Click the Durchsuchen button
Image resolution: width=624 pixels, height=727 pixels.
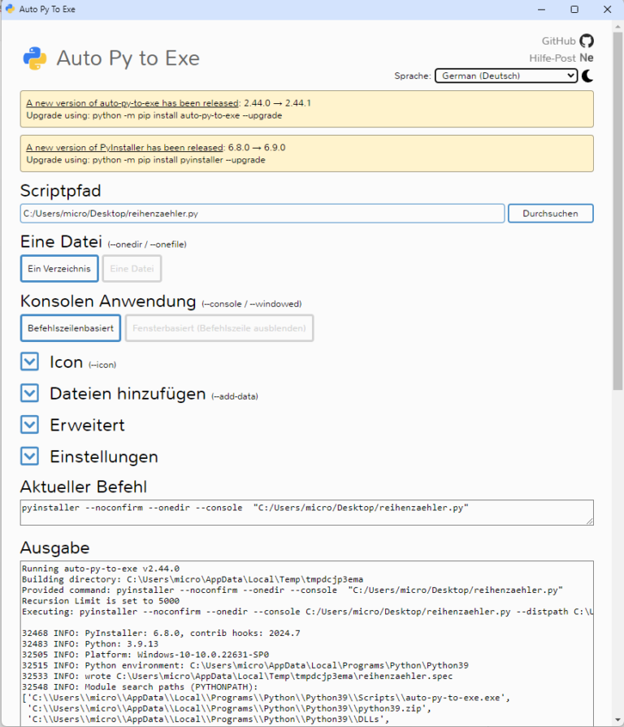coord(550,214)
